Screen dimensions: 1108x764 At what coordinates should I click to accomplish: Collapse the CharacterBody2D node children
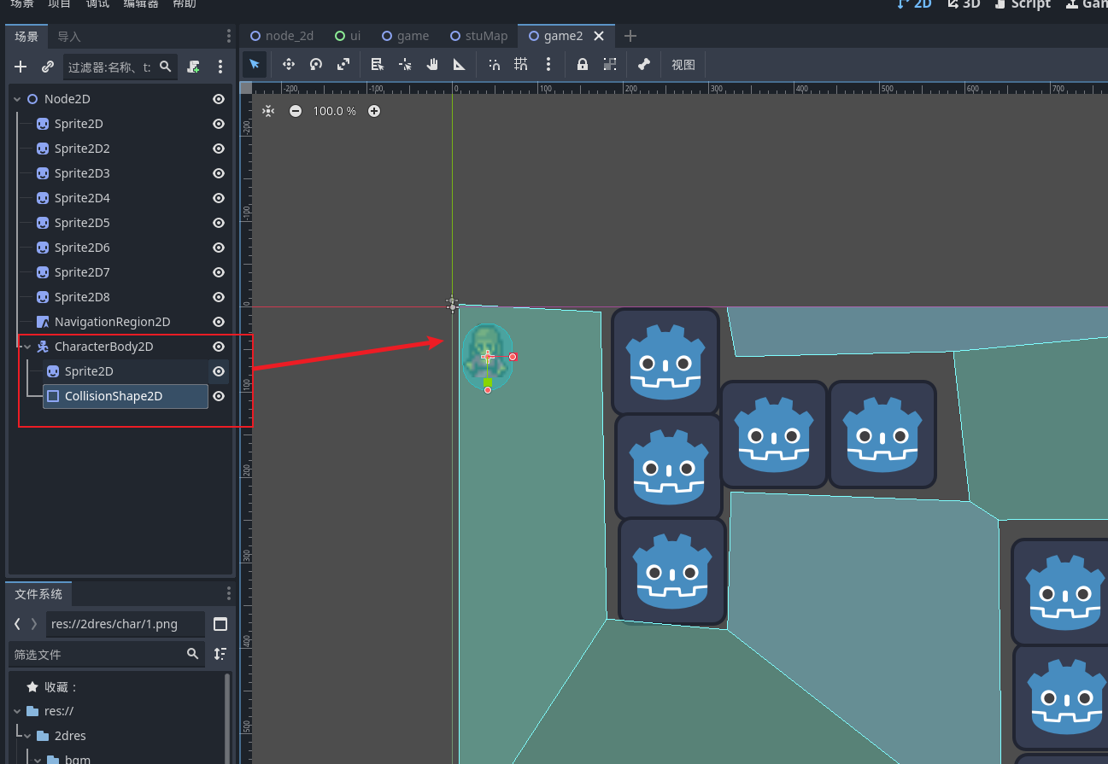27,347
